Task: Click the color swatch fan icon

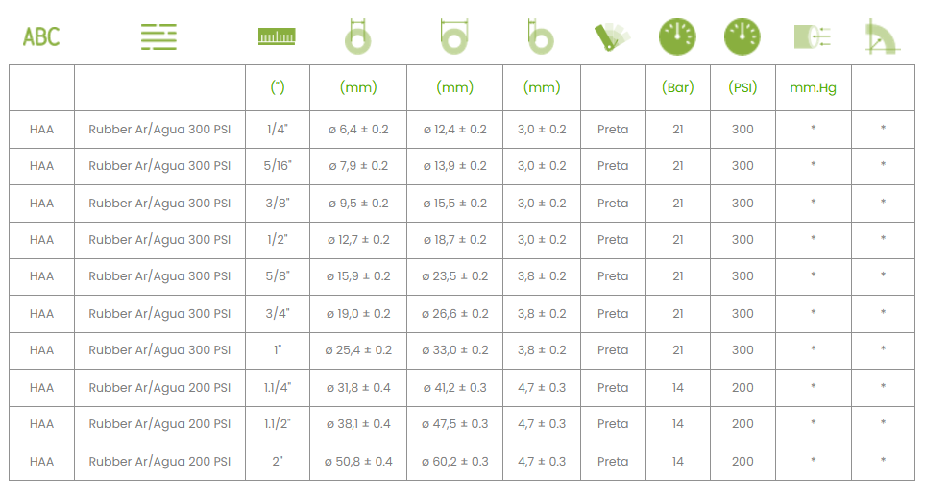Action: pyautogui.click(x=612, y=37)
